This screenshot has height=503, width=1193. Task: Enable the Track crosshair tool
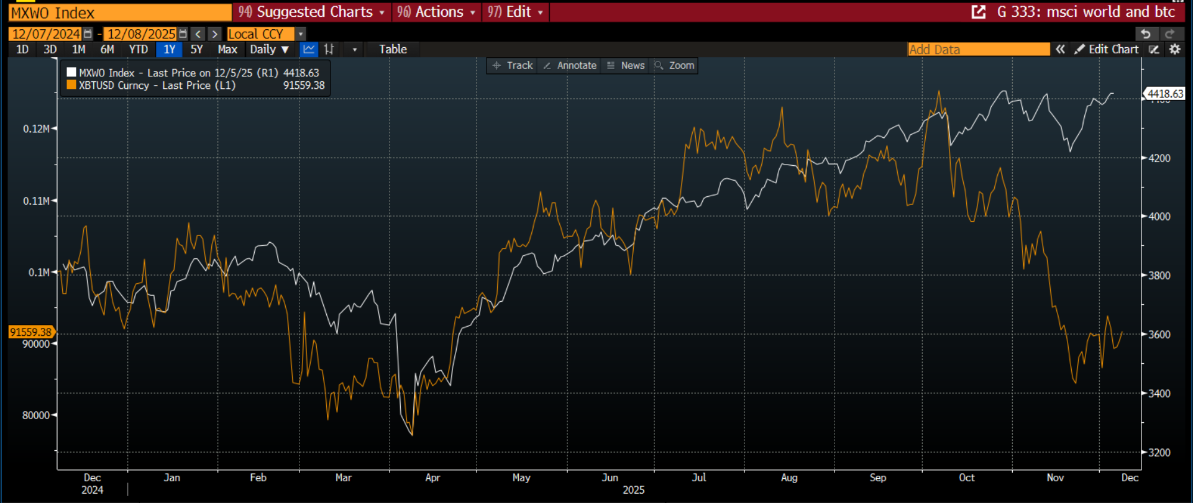pyautogui.click(x=513, y=66)
